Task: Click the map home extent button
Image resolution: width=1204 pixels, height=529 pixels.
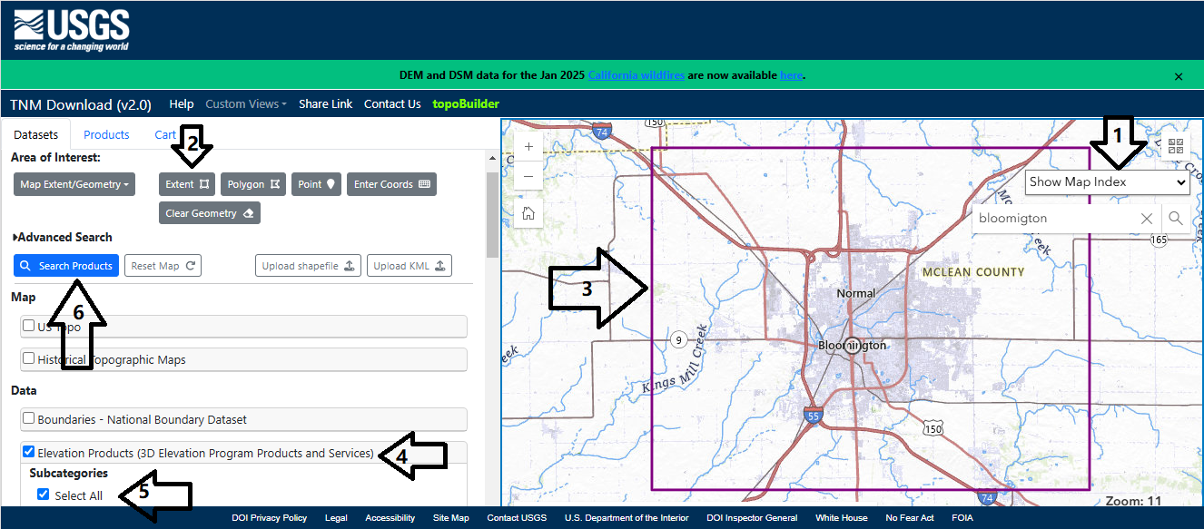Action: (x=528, y=214)
